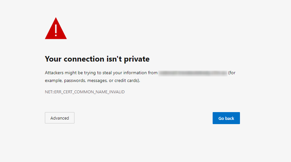This screenshot has height=162, width=291.
Task: Click the phrase 'credit cards' in the description
Action: coord(126,81)
